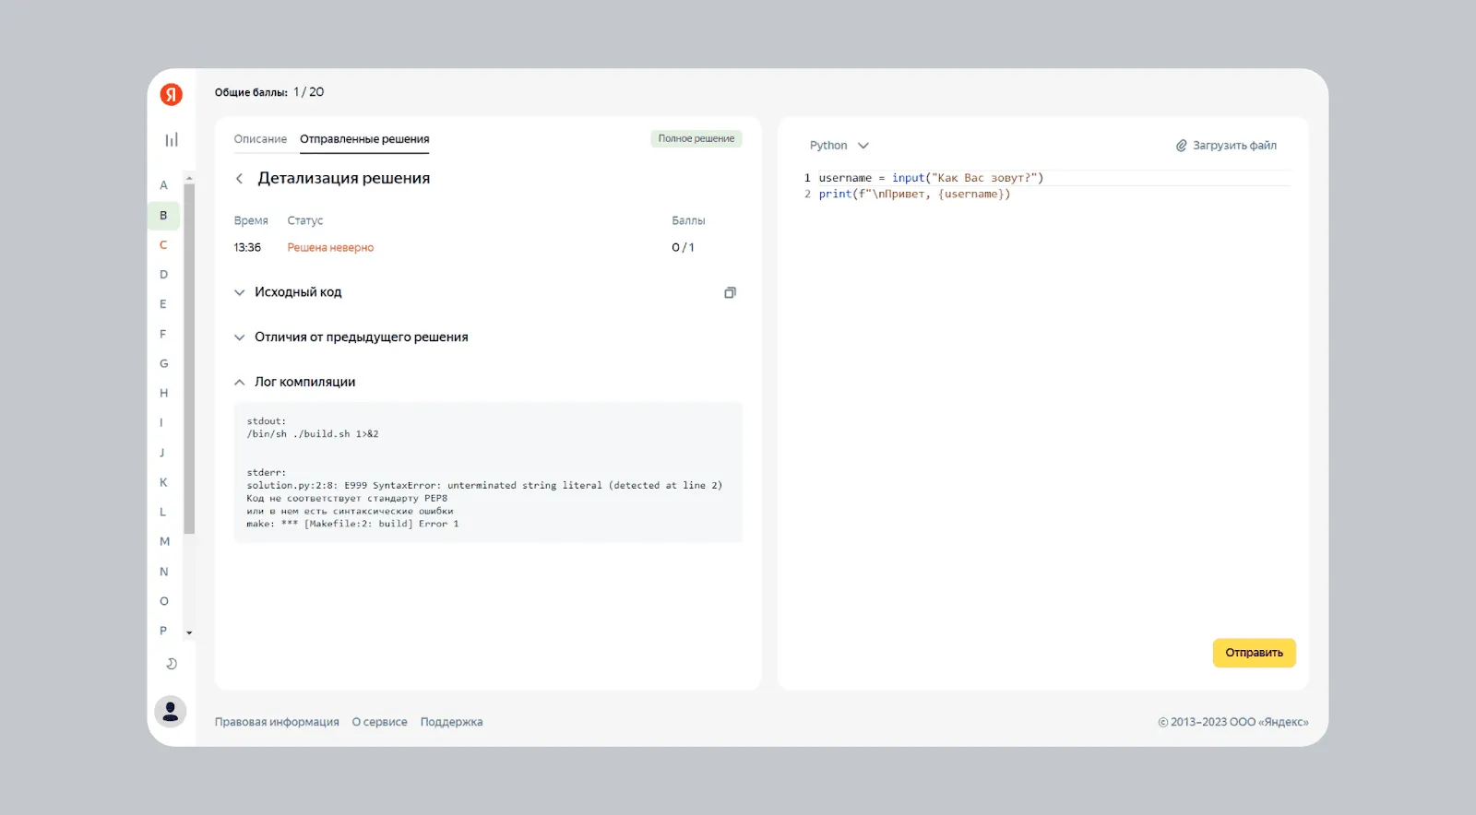Viewport: 1476px width, 815px height.
Task: Go back using the left chevron
Action: coord(240,179)
